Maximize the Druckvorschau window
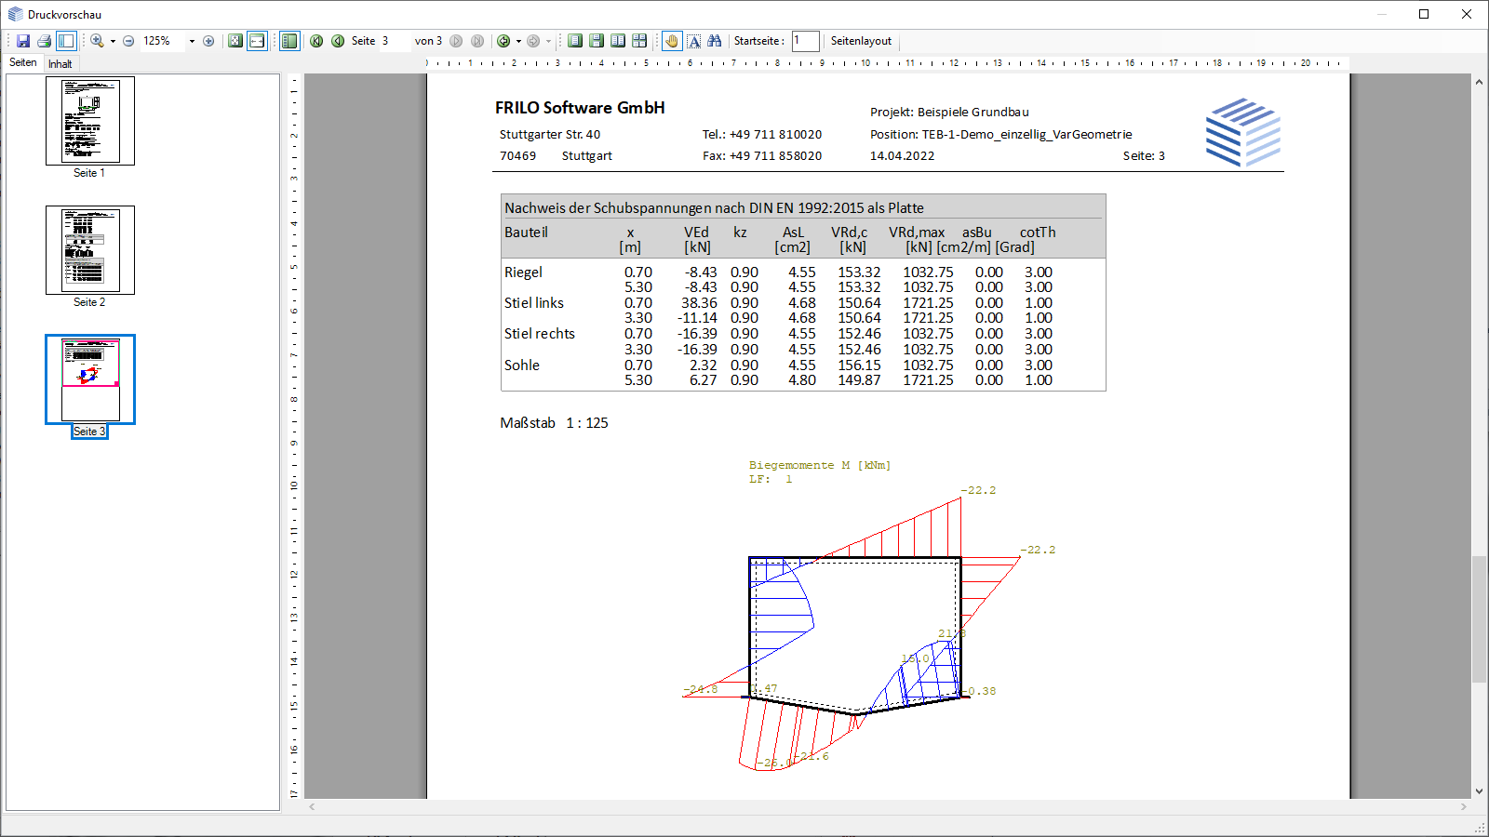This screenshot has height=837, width=1489. pyautogui.click(x=1424, y=14)
